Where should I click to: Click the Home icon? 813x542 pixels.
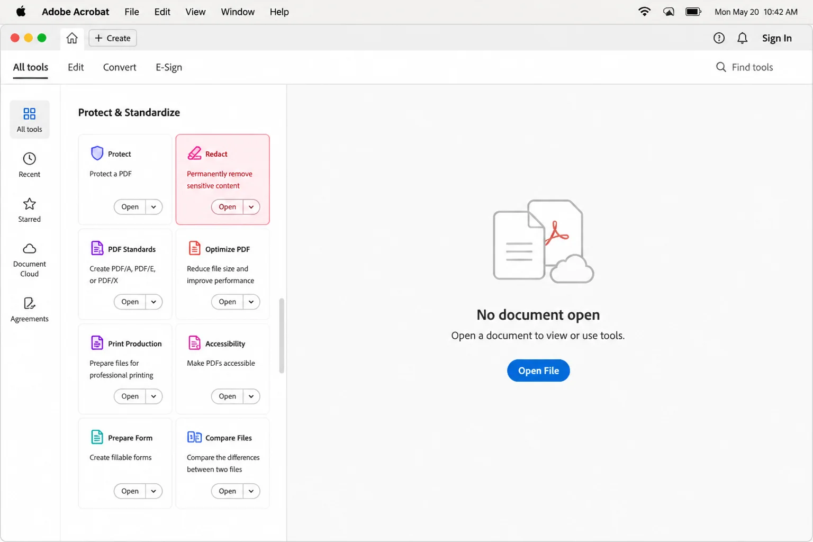pos(72,38)
